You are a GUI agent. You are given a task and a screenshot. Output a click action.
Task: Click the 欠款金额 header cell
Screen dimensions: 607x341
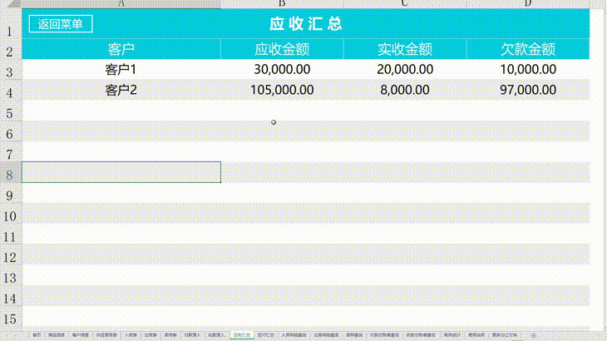pyautogui.click(x=527, y=50)
